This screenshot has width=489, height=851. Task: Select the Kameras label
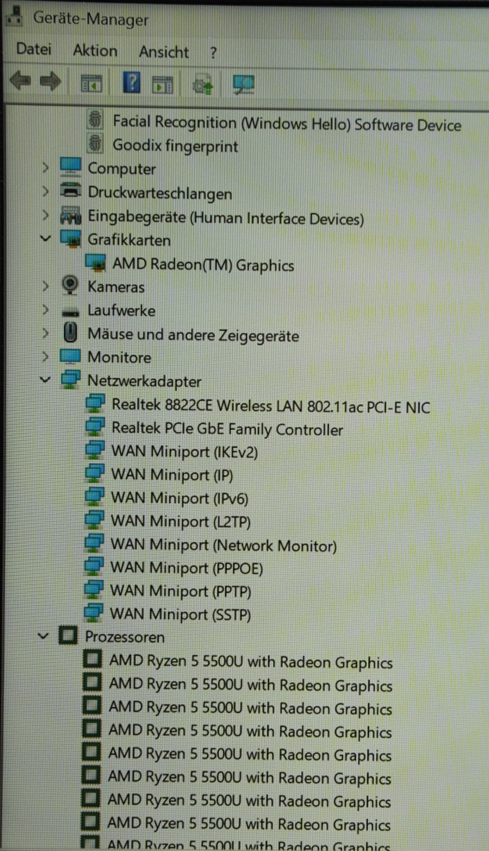pyautogui.click(x=116, y=287)
